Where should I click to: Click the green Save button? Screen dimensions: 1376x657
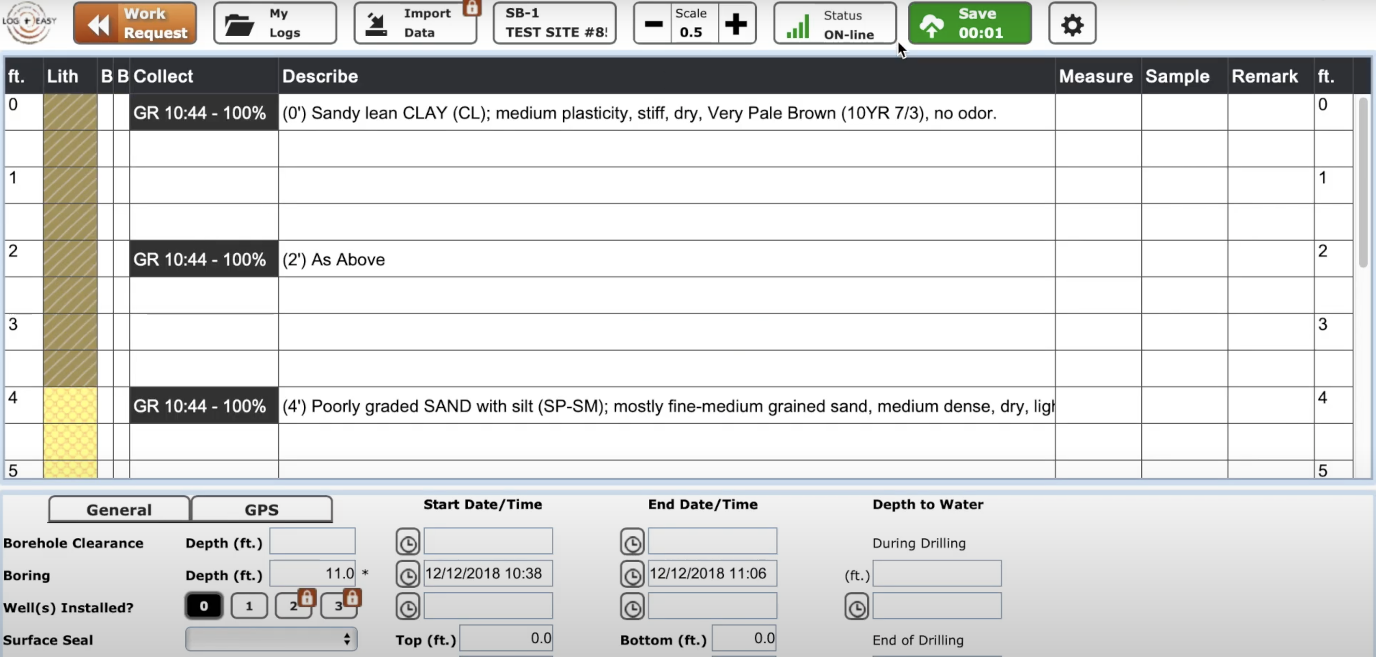pos(969,23)
